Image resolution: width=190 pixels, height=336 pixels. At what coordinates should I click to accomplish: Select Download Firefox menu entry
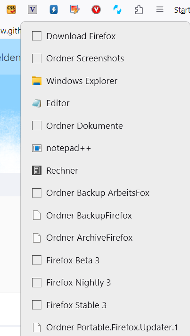[x=105, y=36]
